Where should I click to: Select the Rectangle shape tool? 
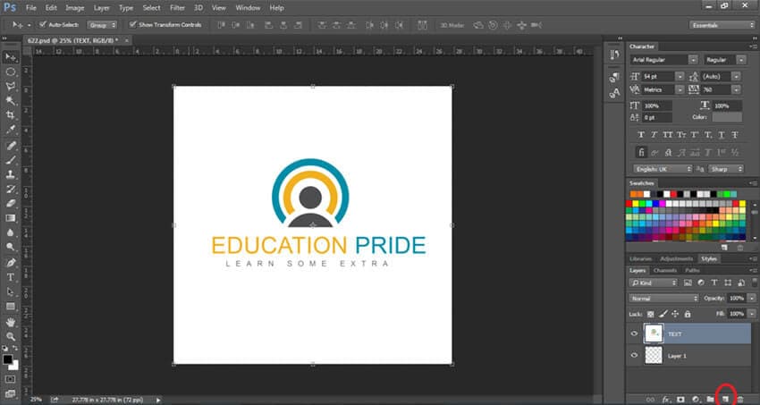tap(10, 307)
